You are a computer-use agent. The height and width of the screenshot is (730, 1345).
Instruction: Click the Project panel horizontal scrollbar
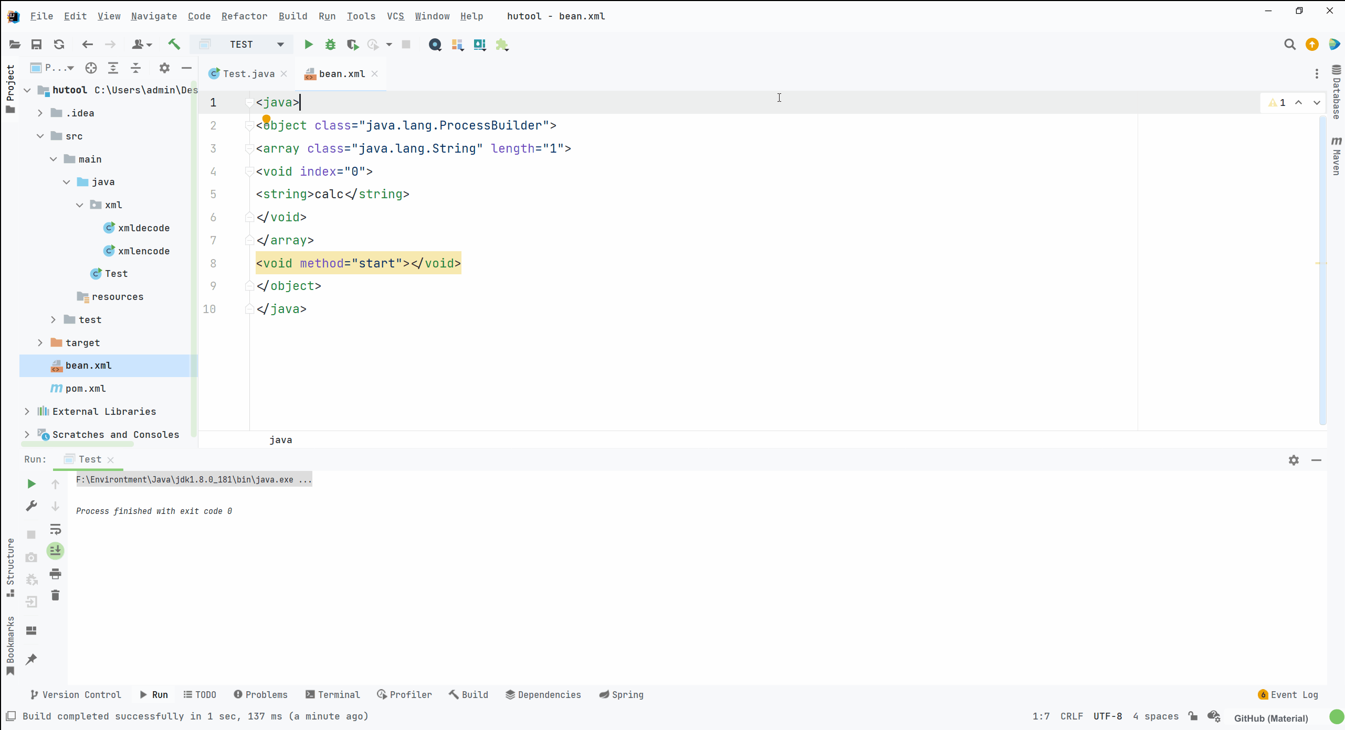[x=77, y=444]
